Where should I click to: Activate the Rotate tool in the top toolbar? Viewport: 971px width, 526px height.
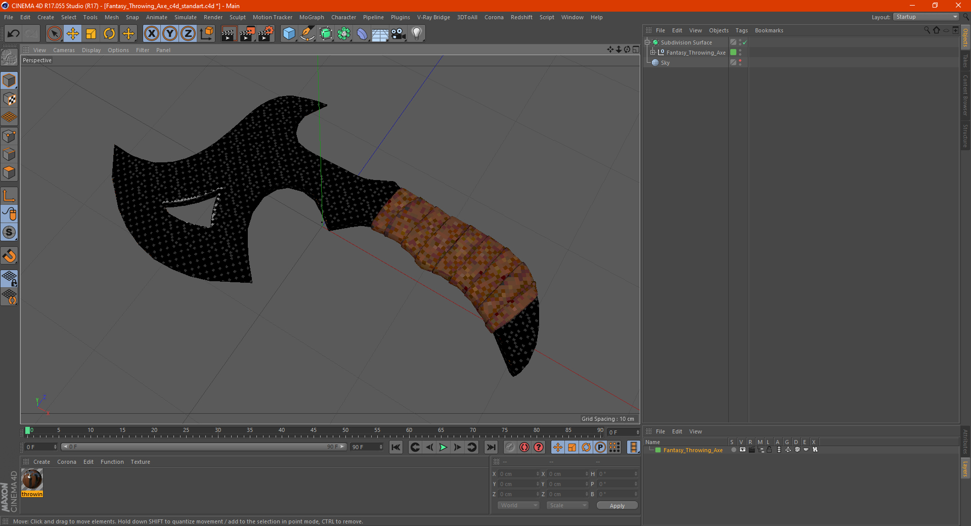pyautogui.click(x=109, y=34)
